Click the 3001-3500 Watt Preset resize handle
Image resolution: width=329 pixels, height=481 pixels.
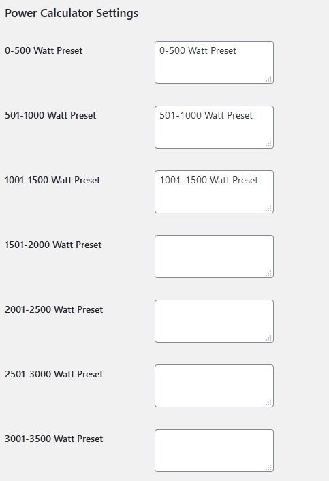click(268, 467)
